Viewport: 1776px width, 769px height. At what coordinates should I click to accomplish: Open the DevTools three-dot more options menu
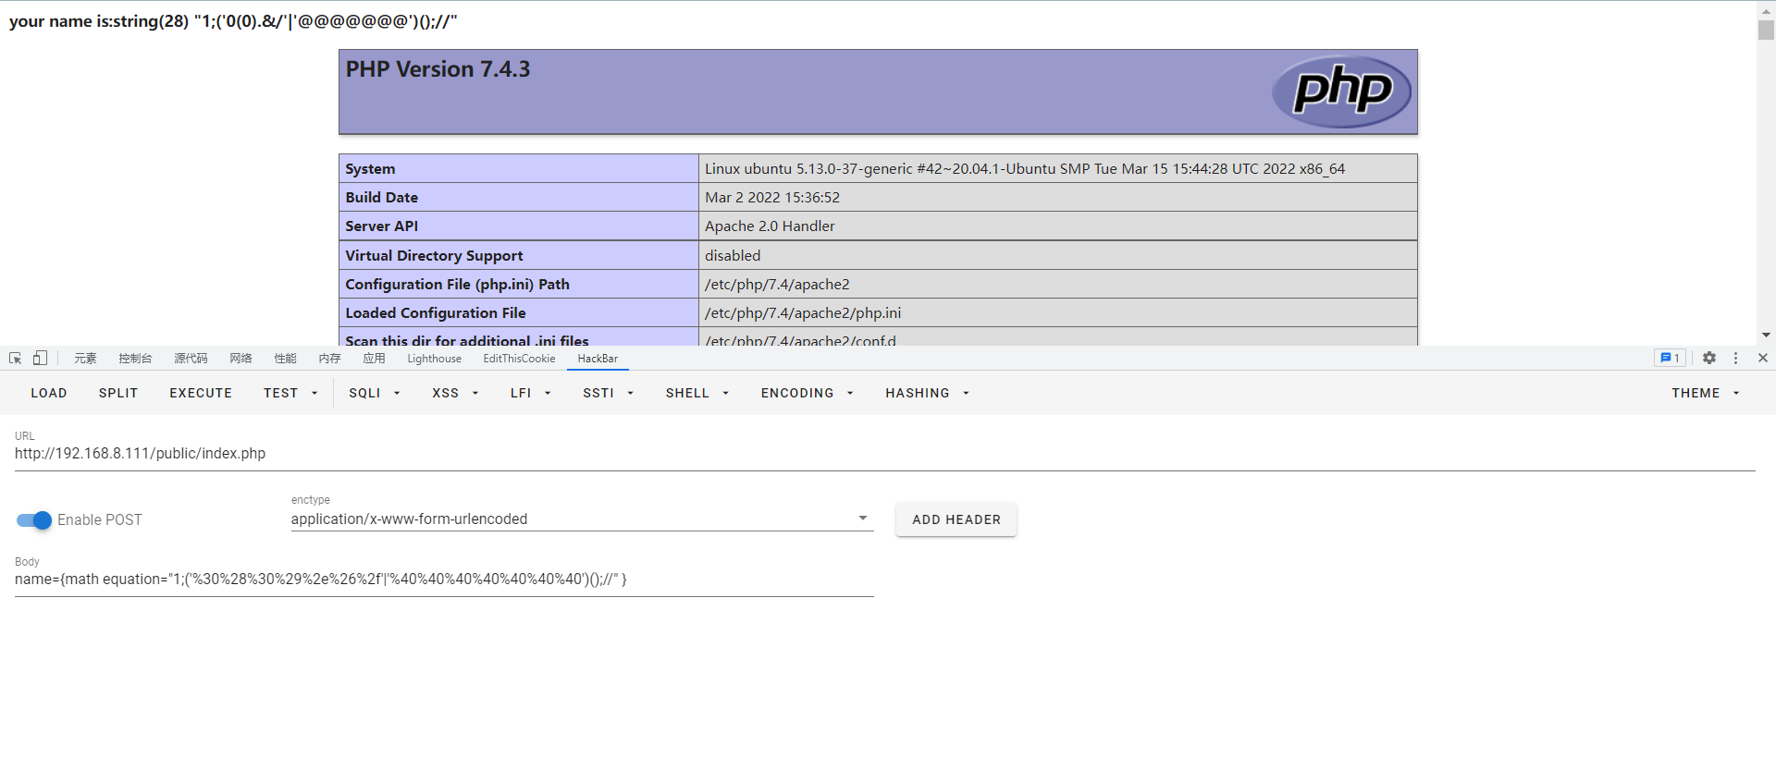[x=1735, y=359]
